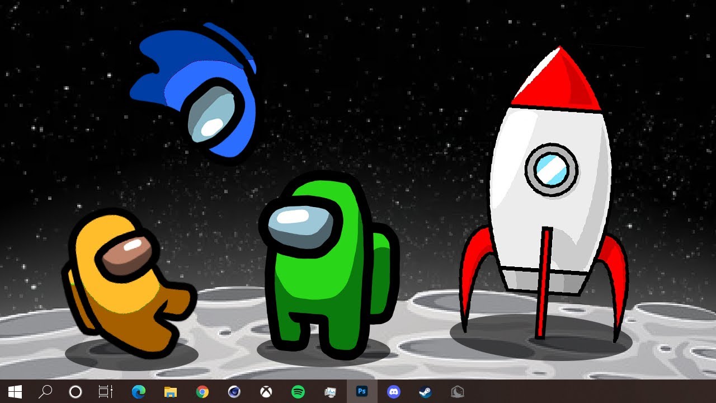Launch Spotify
The width and height of the screenshot is (716, 403).
298,392
